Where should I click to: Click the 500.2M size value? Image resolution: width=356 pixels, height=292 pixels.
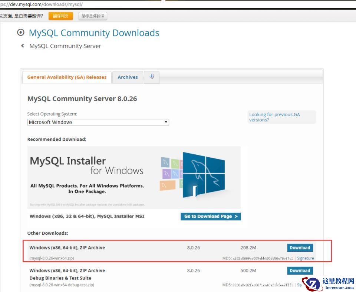pos(248,271)
